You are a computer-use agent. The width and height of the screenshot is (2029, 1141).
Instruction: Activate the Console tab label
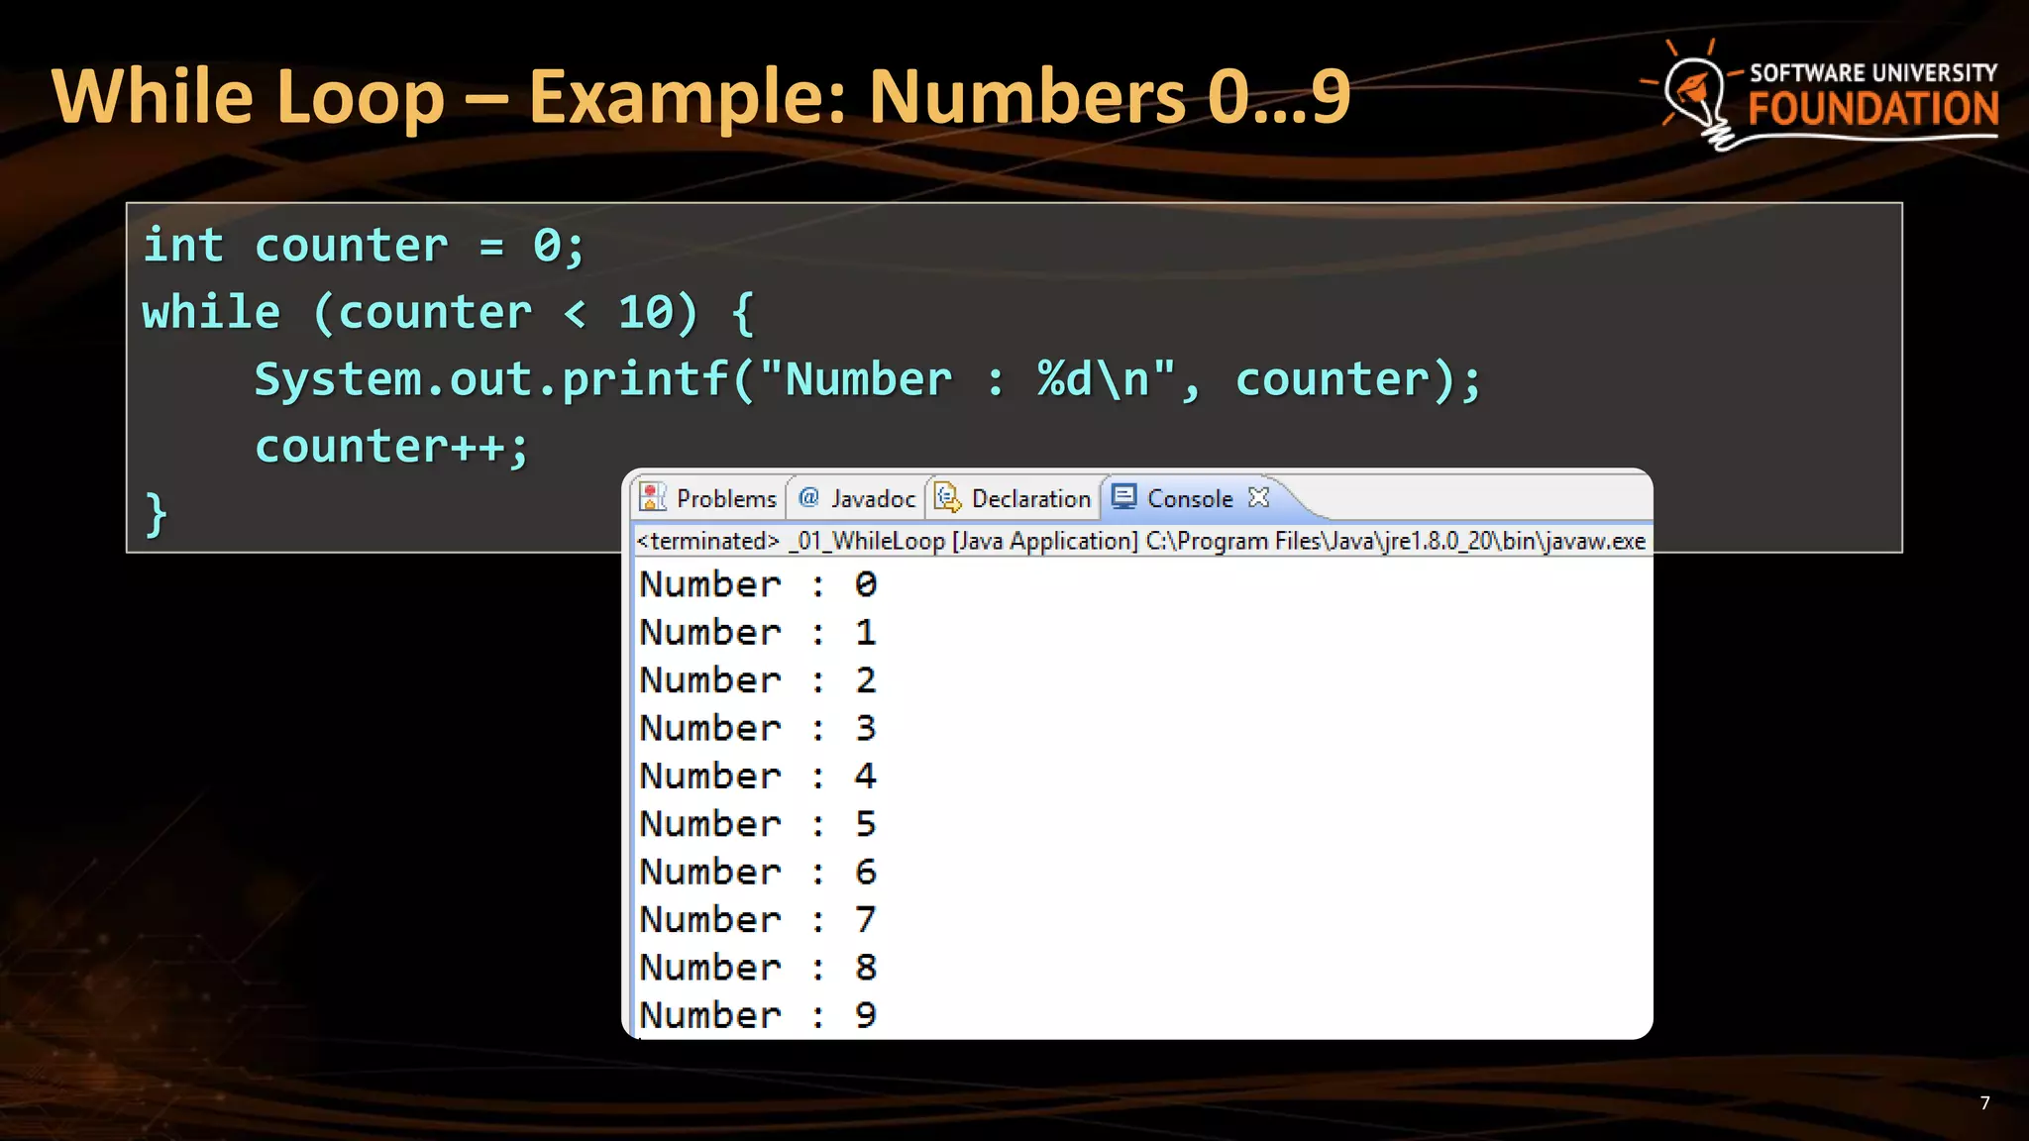[x=1190, y=498]
